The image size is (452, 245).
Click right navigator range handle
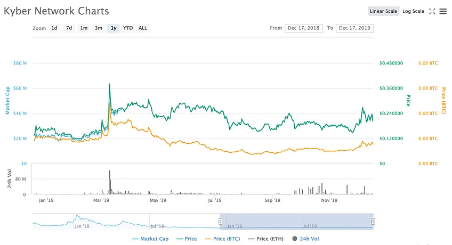coord(373,222)
